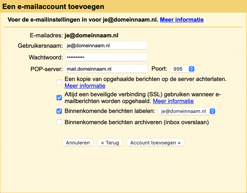Select the Gebruikersnaam input field
The width and height of the screenshot is (247, 193).
[106, 45]
